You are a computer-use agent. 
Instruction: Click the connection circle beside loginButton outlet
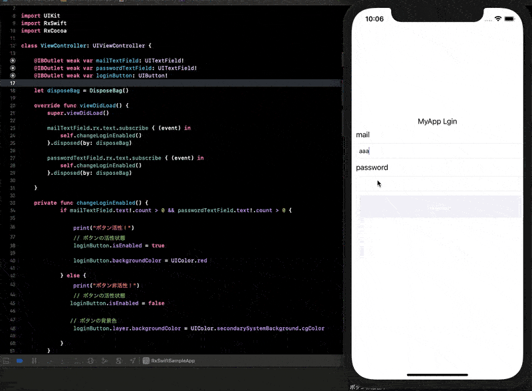13,75
